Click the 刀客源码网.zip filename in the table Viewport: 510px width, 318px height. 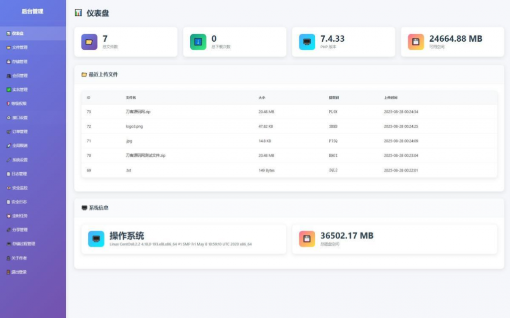[x=139, y=112]
